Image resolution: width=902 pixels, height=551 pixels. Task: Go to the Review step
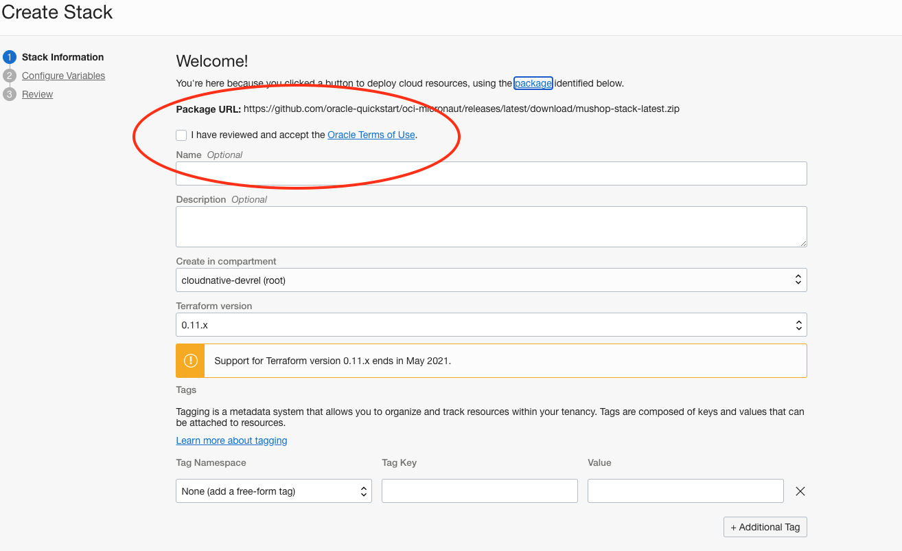click(x=37, y=94)
